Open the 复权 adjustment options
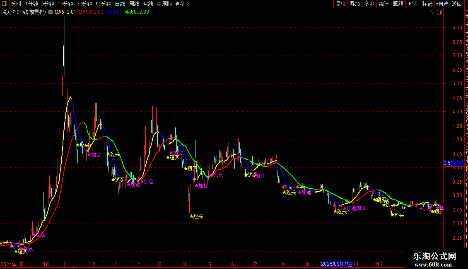This screenshot has width=468, height=269. (x=340, y=4)
